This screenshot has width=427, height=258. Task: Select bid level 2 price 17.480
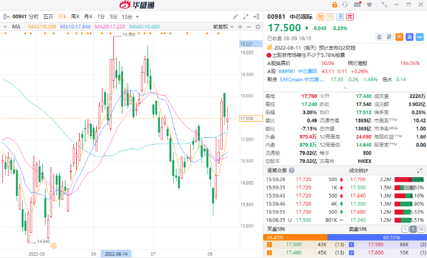click(x=294, y=253)
